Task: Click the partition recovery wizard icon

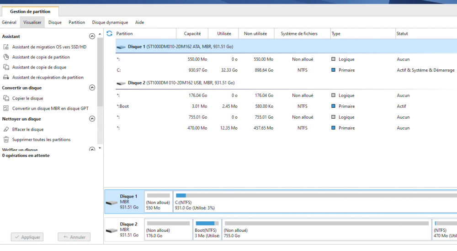Action: pos(6,78)
